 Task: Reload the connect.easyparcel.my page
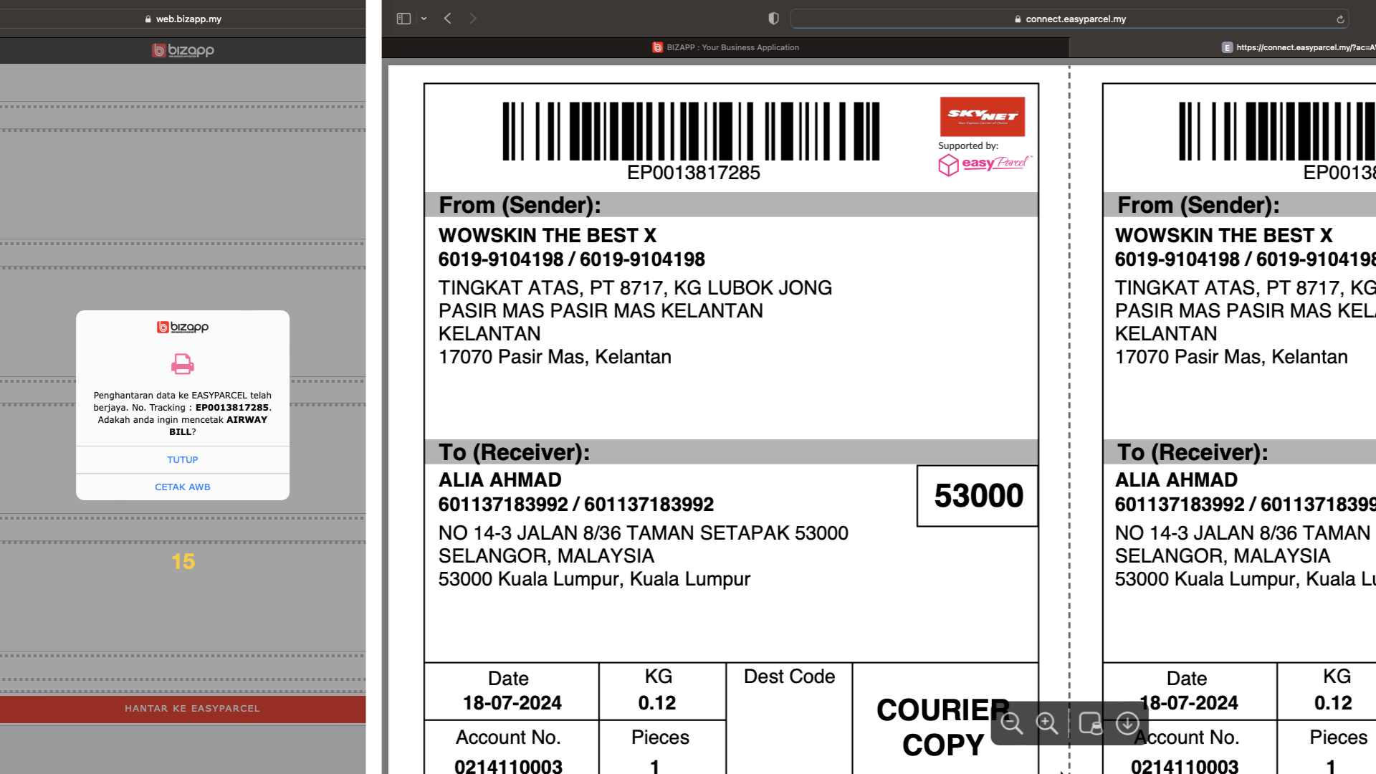[1340, 19]
